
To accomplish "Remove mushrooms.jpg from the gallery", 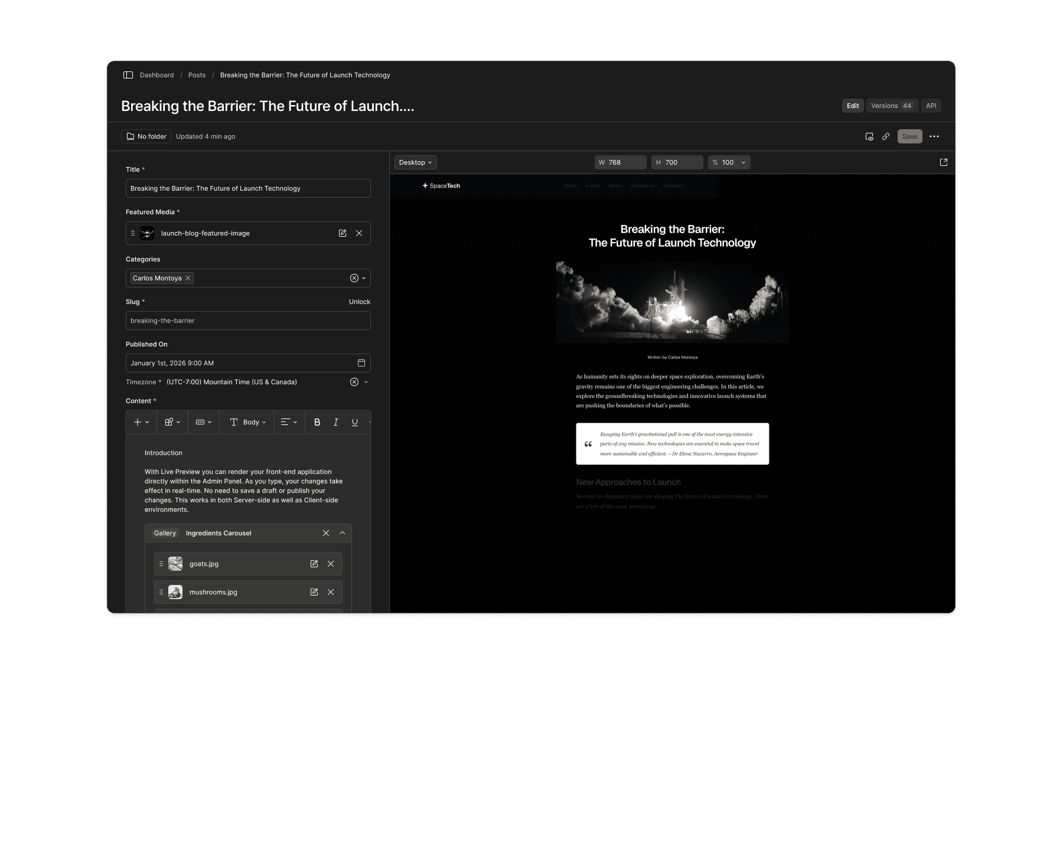I will (x=331, y=592).
